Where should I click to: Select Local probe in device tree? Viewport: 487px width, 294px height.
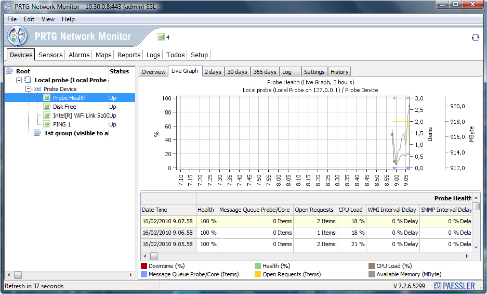[71, 80]
